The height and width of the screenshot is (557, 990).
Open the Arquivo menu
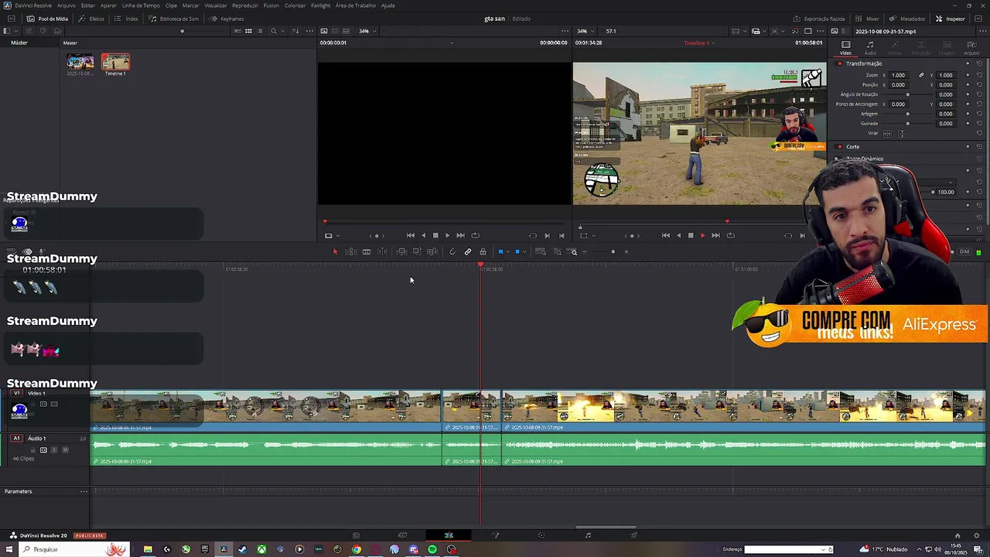[67, 5]
